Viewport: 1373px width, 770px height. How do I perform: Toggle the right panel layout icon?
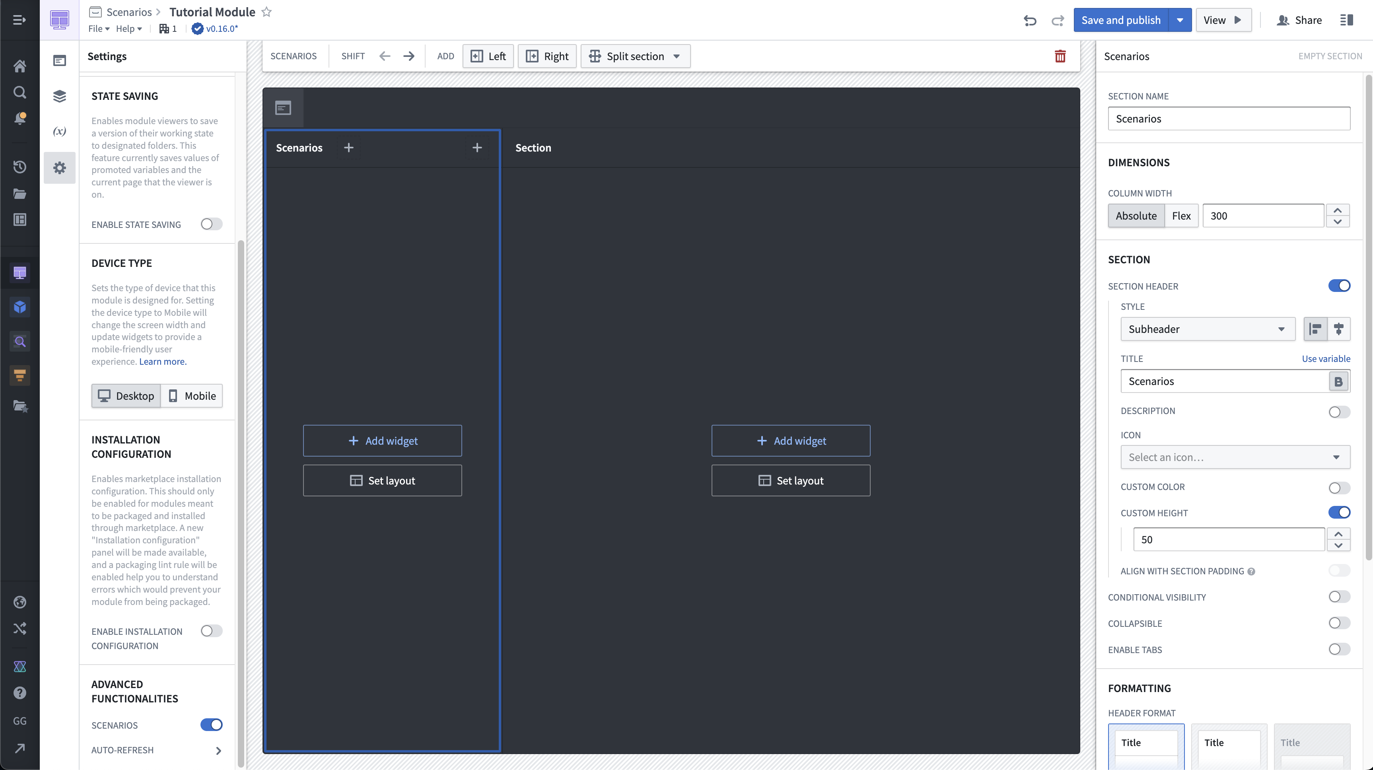[x=1347, y=20]
